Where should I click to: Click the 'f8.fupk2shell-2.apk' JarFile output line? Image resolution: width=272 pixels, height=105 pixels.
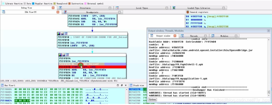coord(176,64)
